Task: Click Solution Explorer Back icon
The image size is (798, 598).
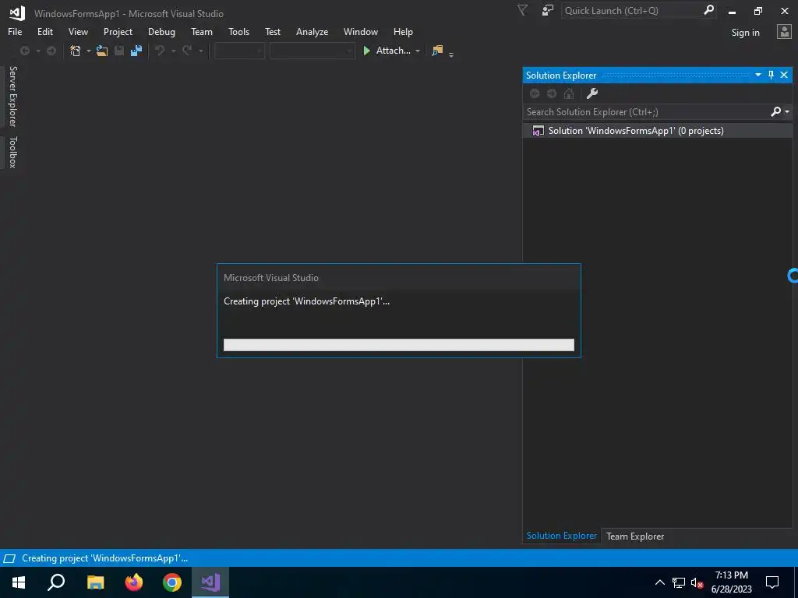Action: [x=535, y=93]
